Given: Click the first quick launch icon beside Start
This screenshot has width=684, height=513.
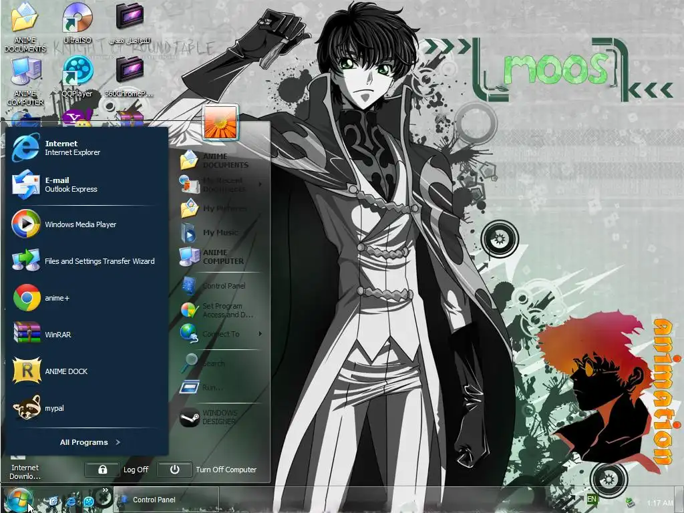Looking at the screenshot, I should [x=53, y=501].
